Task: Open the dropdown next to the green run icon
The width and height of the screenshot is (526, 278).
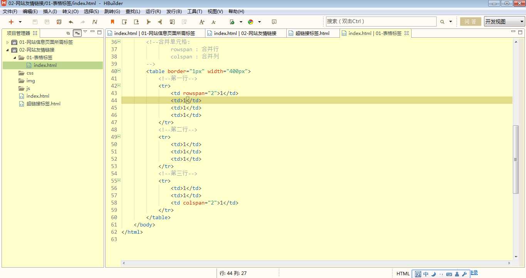Action: [241, 22]
